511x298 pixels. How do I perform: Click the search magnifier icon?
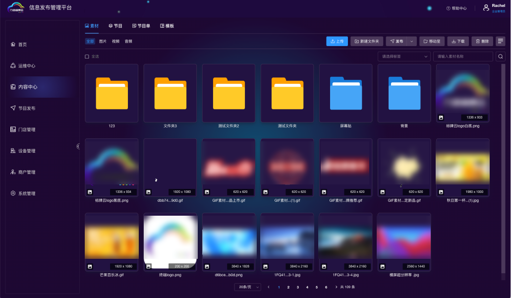point(500,57)
